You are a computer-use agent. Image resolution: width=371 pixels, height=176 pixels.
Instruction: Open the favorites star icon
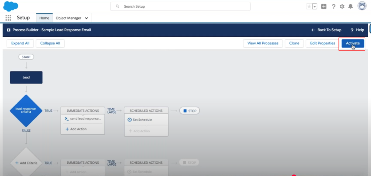[309, 7]
